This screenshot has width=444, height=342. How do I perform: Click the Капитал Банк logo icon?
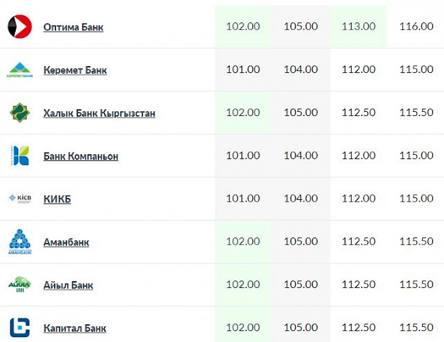(19, 328)
